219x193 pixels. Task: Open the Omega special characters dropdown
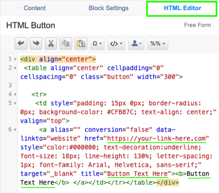tap(97, 43)
